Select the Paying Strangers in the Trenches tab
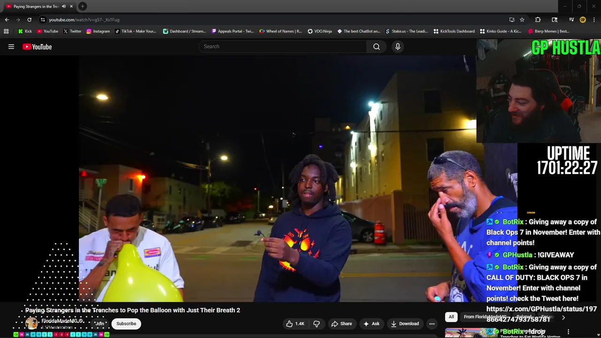Viewport: 601px width, 338px height. [39, 7]
